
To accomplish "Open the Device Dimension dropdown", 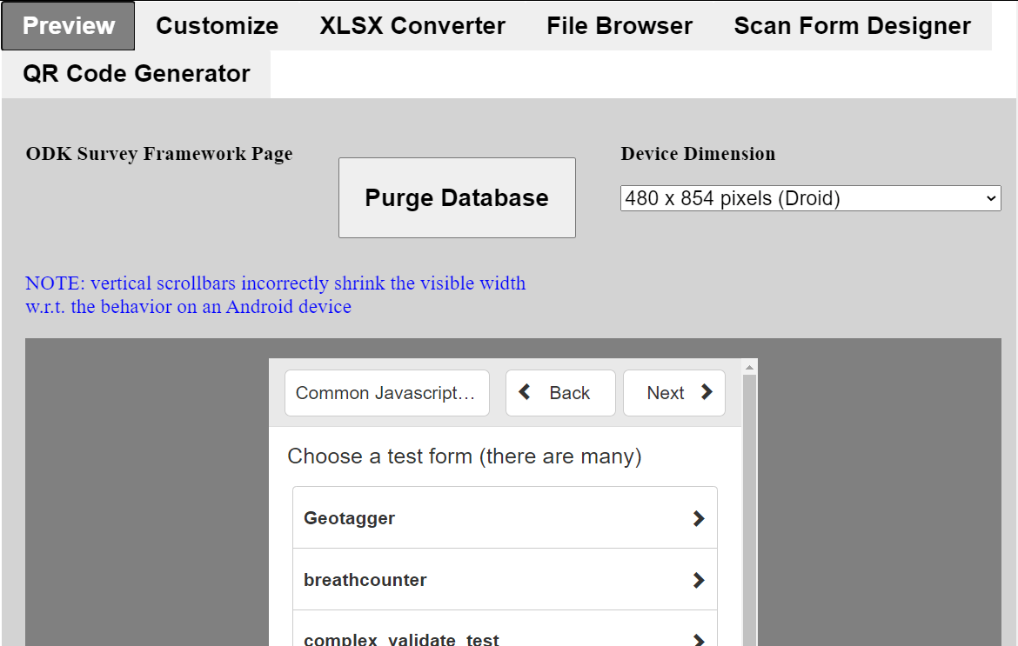I will tap(810, 198).
